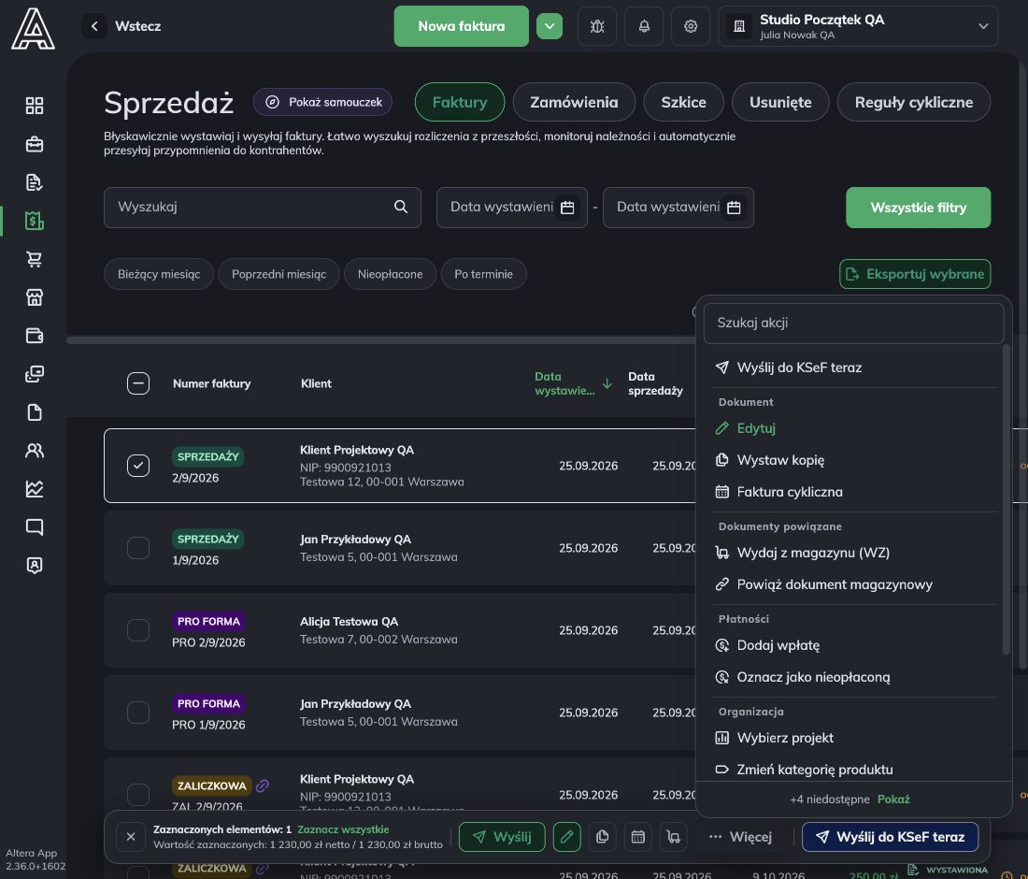The height and width of the screenshot is (879, 1028).
Task: Select Dodaj wpłatę menu entry
Action: click(x=854, y=645)
